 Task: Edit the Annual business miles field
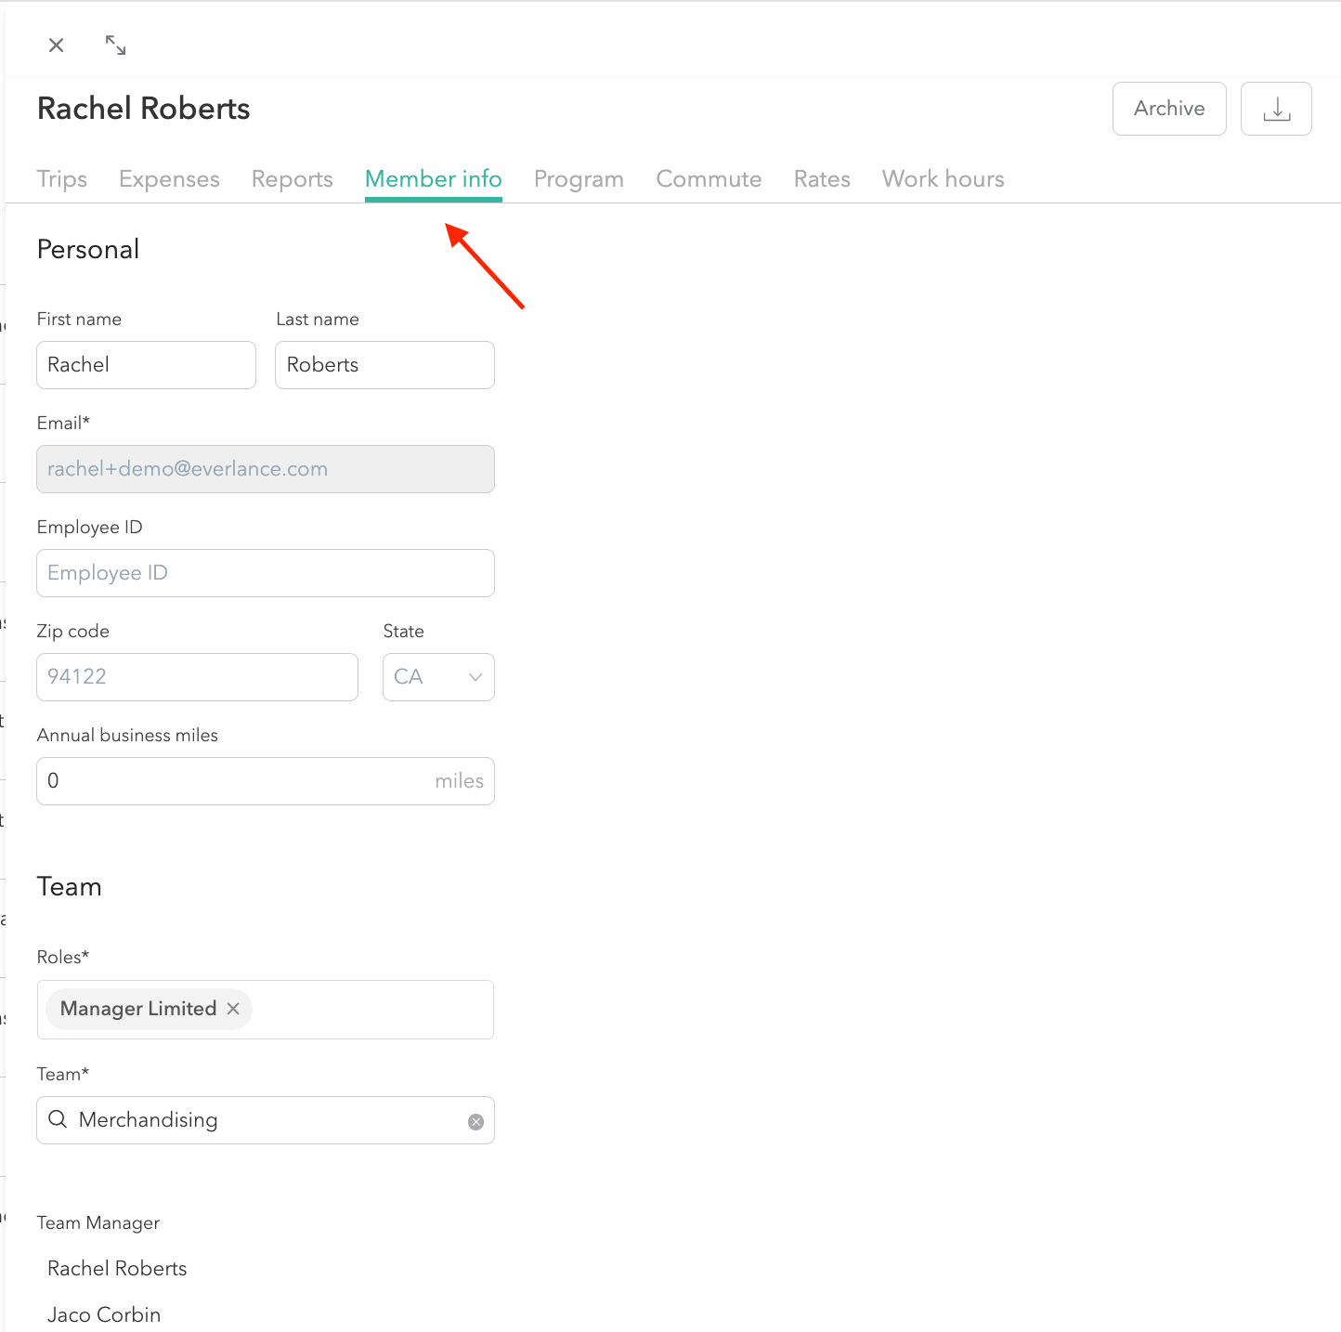coord(232,781)
